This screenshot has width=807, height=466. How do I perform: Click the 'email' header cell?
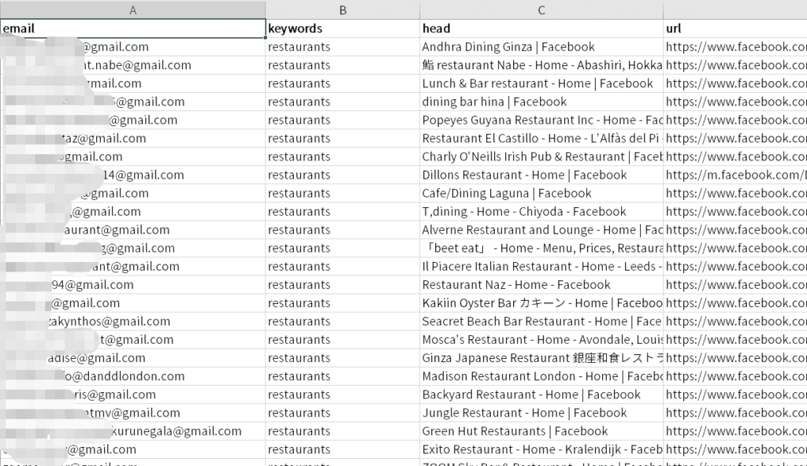point(132,29)
